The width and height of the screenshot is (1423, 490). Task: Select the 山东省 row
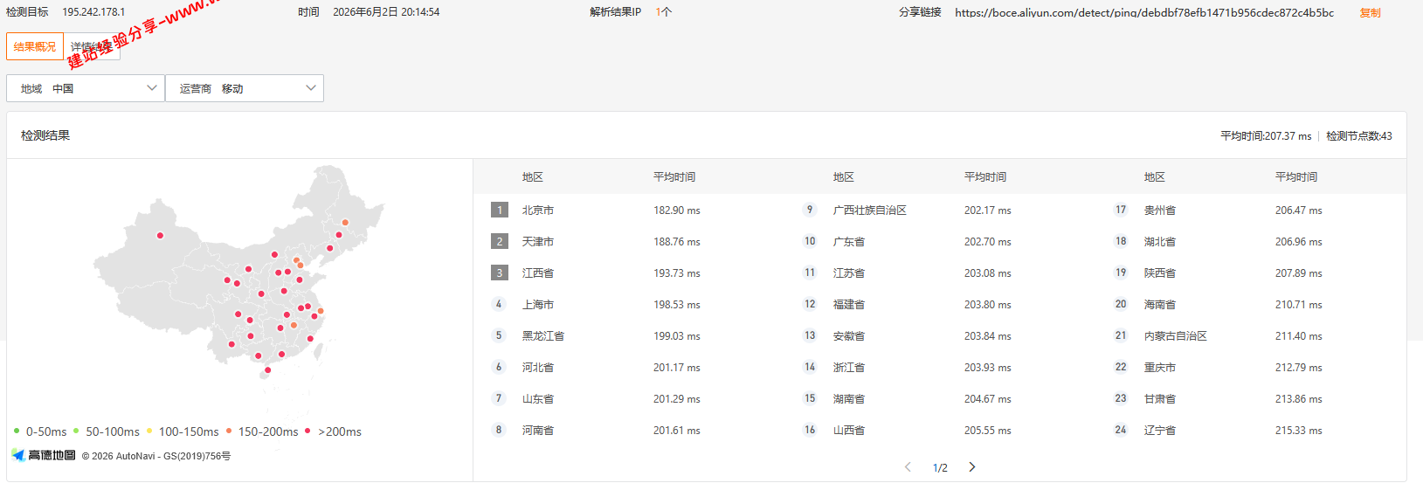[x=629, y=398]
